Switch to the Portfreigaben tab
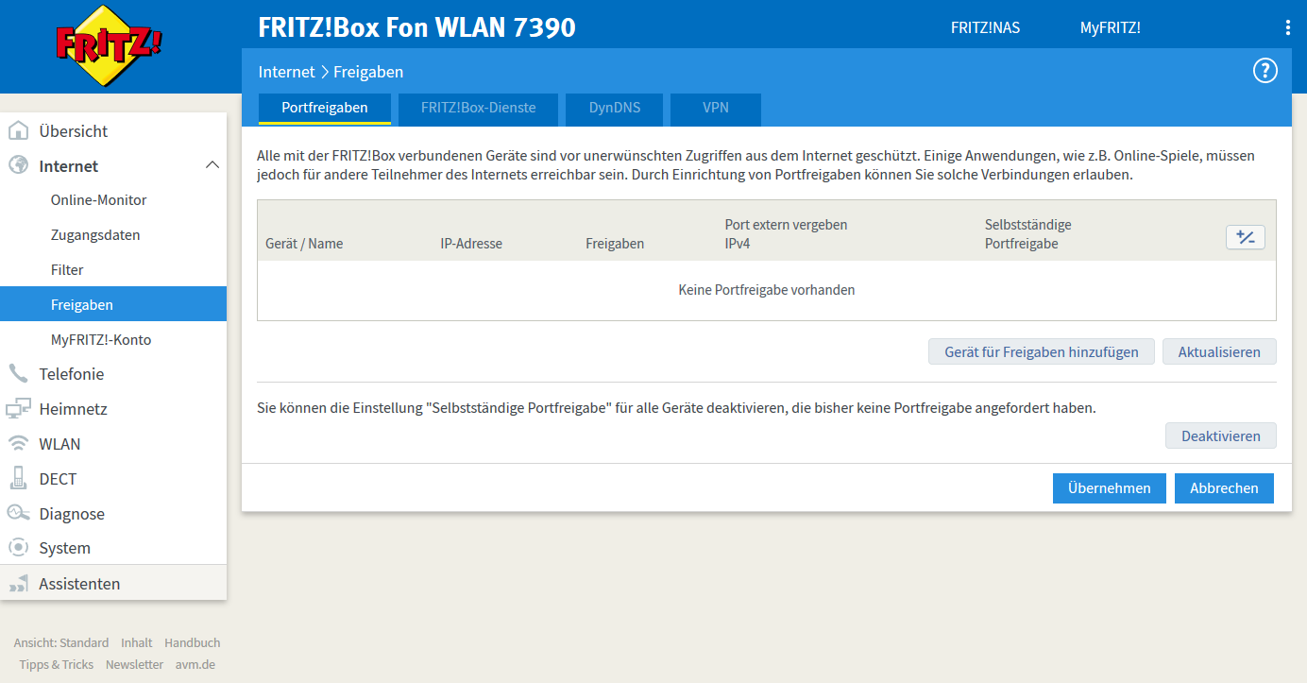The width and height of the screenshot is (1307, 683). point(325,108)
